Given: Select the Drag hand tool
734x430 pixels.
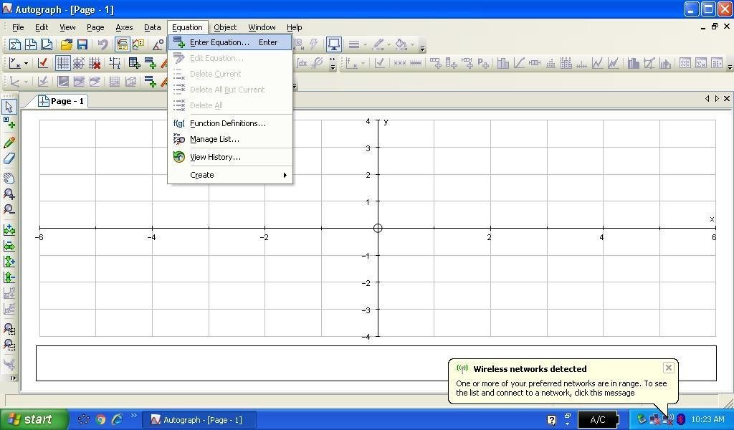Looking at the screenshot, I should click(9, 178).
